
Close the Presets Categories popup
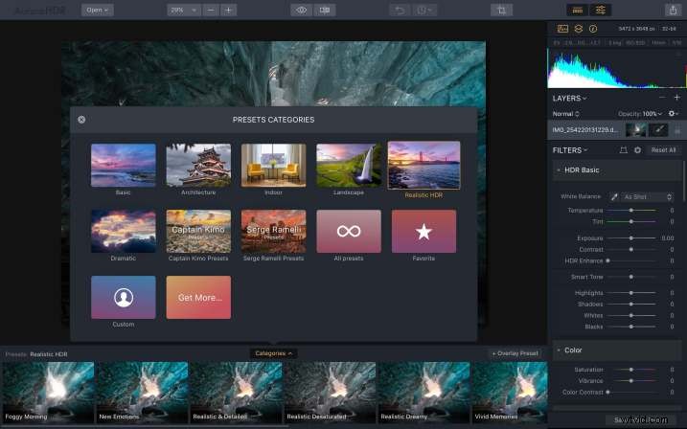[x=81, y=120]
